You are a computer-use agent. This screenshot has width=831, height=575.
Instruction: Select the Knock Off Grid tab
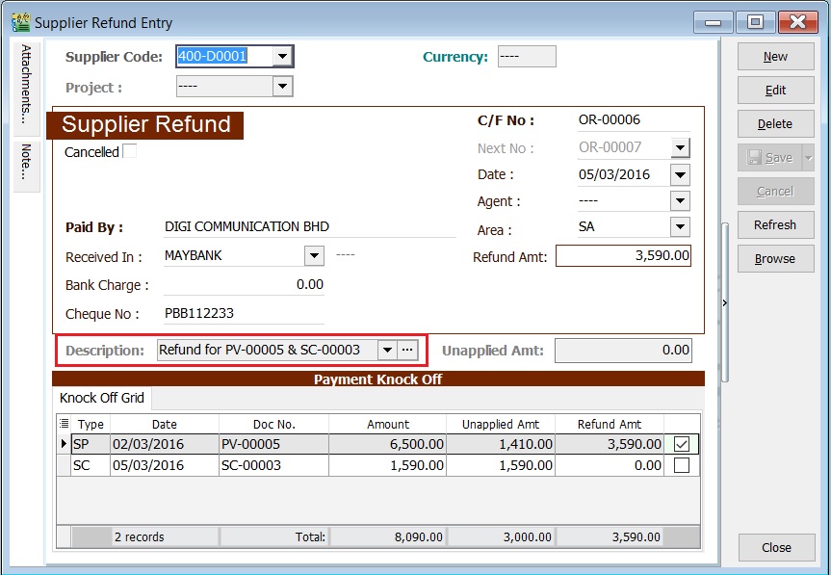tap(101, 398)
